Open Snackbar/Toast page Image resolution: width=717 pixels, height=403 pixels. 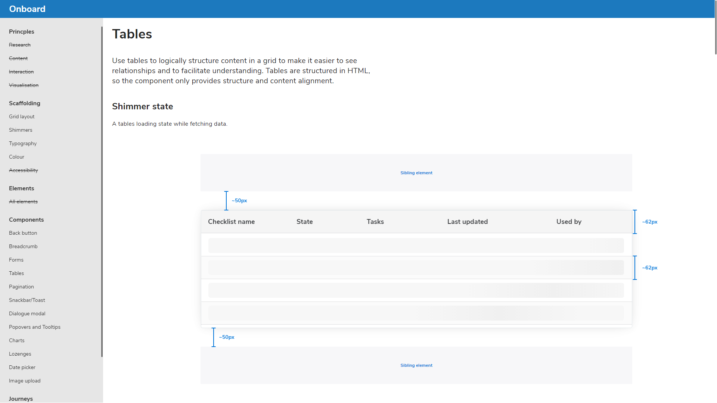click(27, 300)
